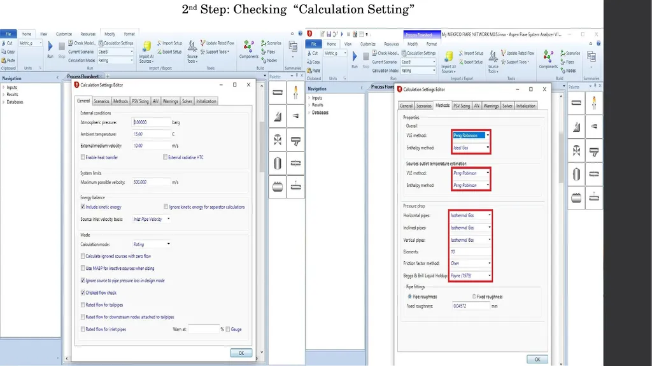This screenshot has height=366, width=652.
Task: Open Components in left window ribbon
Action: (249, 49)
